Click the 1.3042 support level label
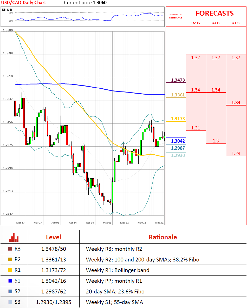This screenshot has height=308, width=247. [178, 141]
